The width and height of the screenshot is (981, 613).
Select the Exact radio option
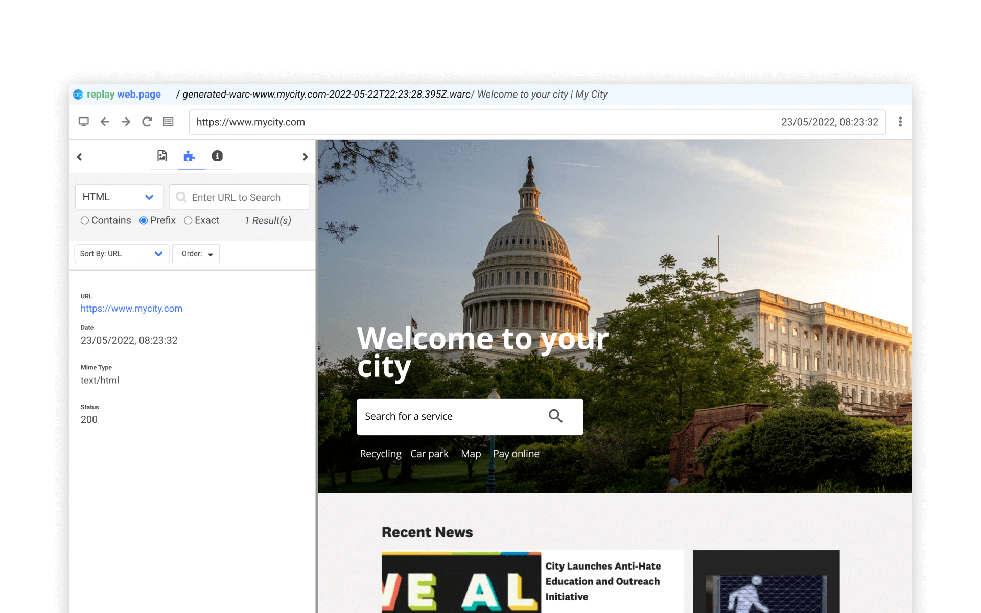coord(188,220)
